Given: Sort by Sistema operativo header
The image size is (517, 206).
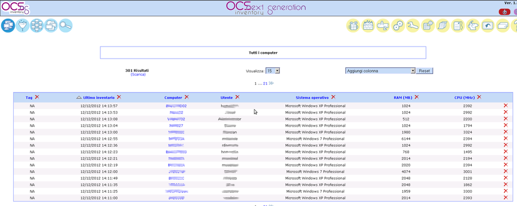Looking at the screenshot, I should tap(312, 98).
